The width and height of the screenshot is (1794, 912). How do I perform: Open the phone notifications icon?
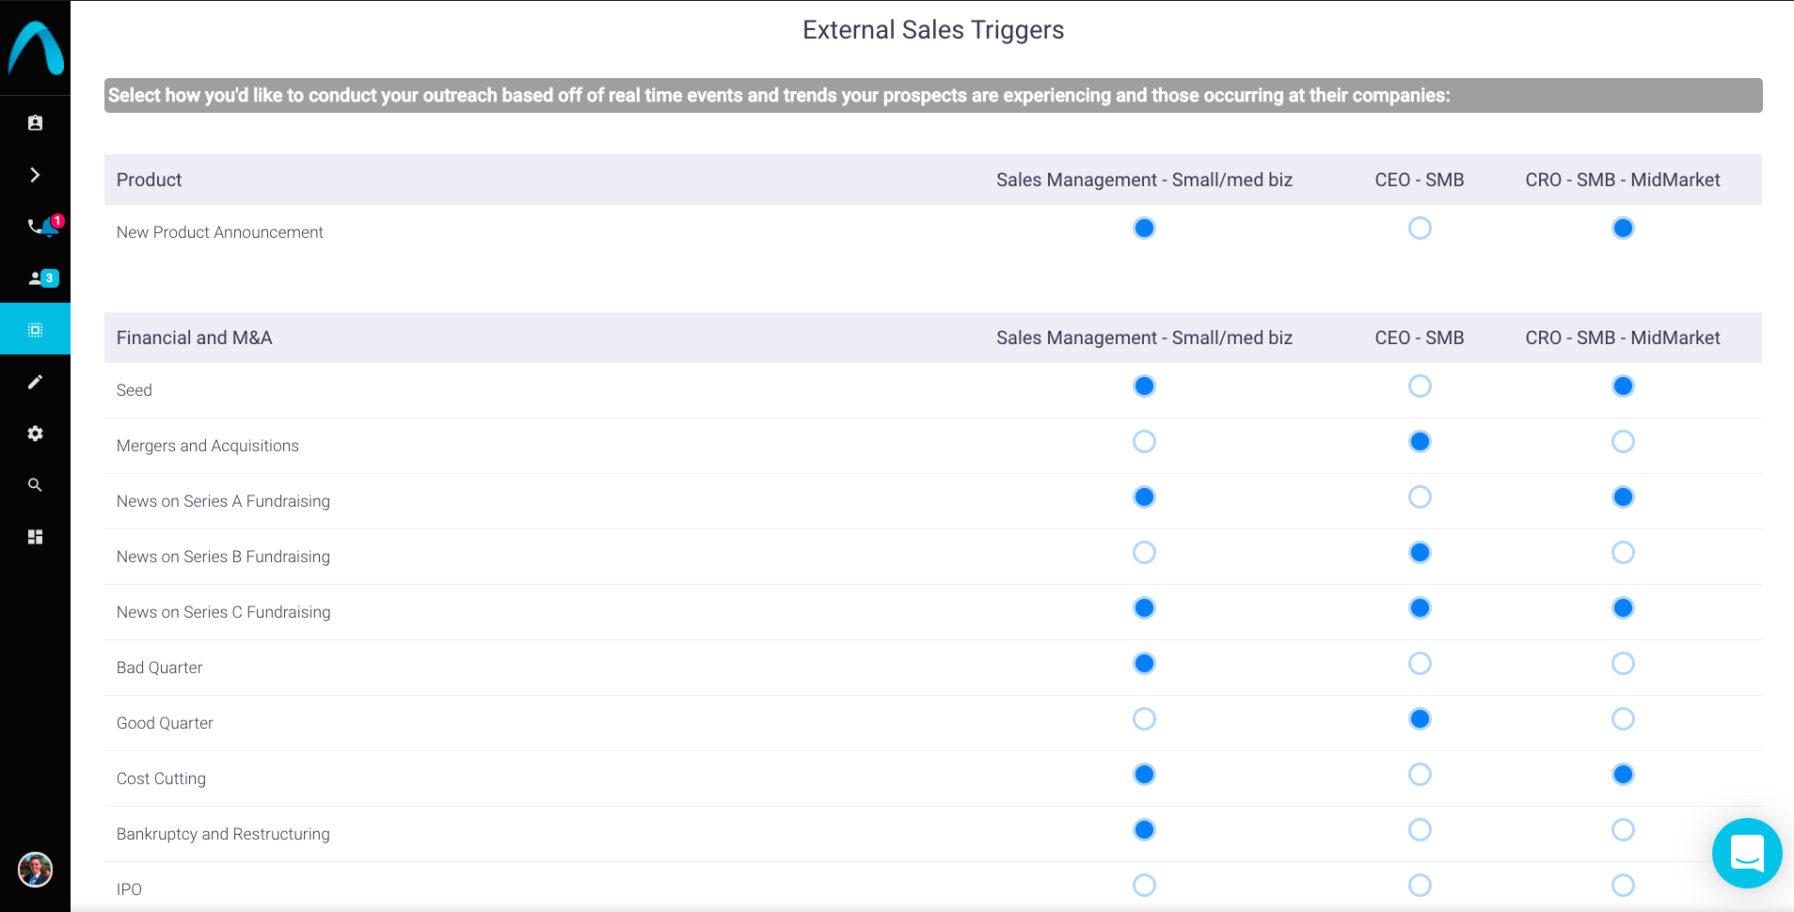[x=40, y=227]
